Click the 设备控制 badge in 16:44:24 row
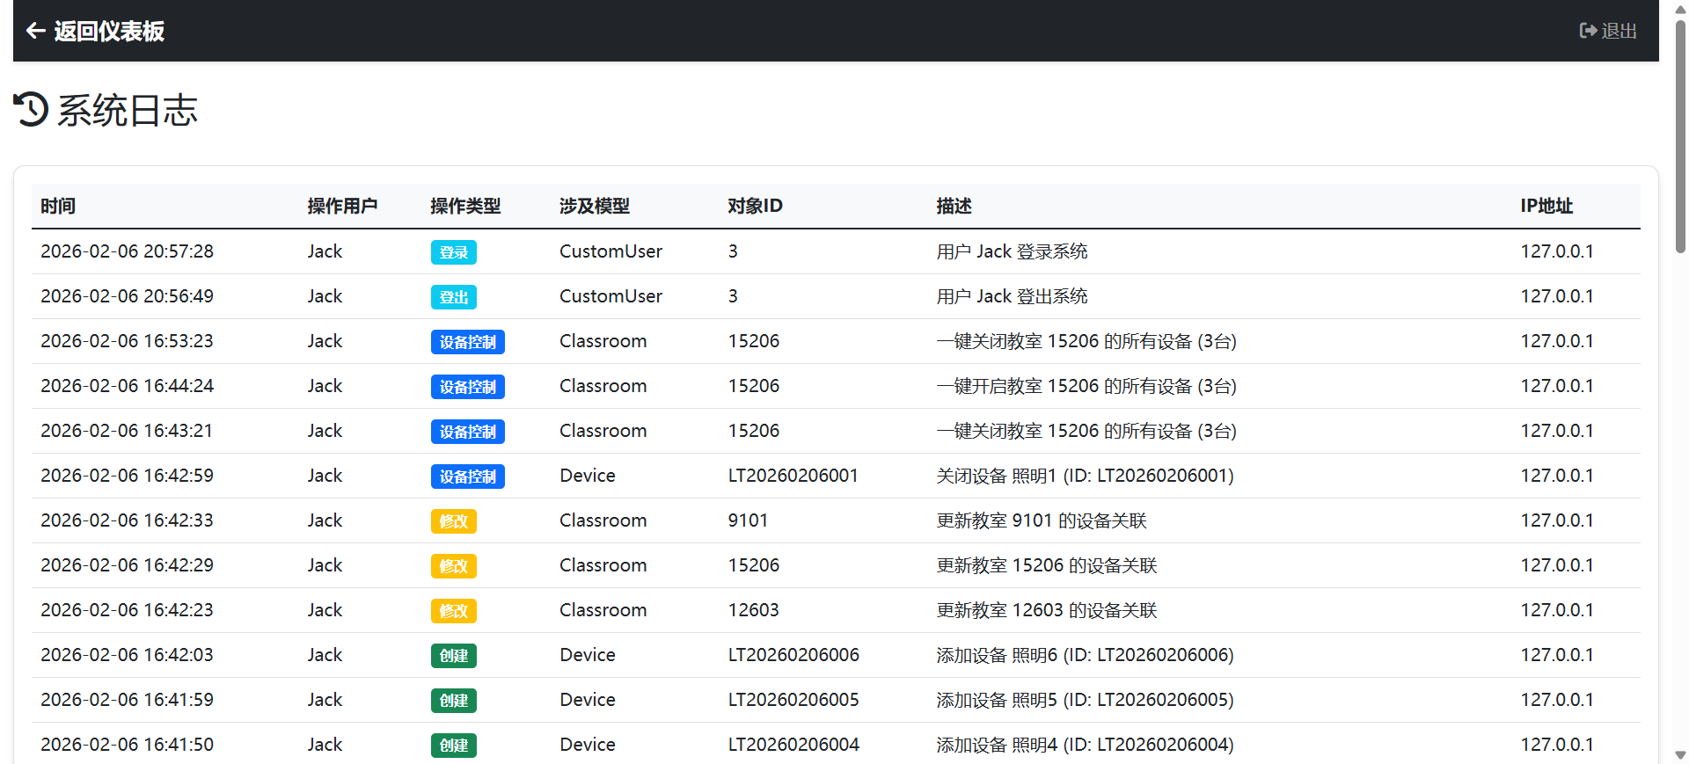Image resolution: width=1689 pixels, height=764 pixels. 468,387
